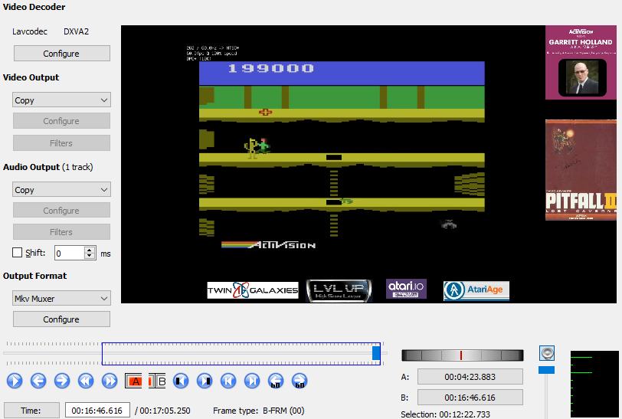The height and width of the screenshot is (419, 622).
Task: Seek forward 60 seconds
Action: 300,381
